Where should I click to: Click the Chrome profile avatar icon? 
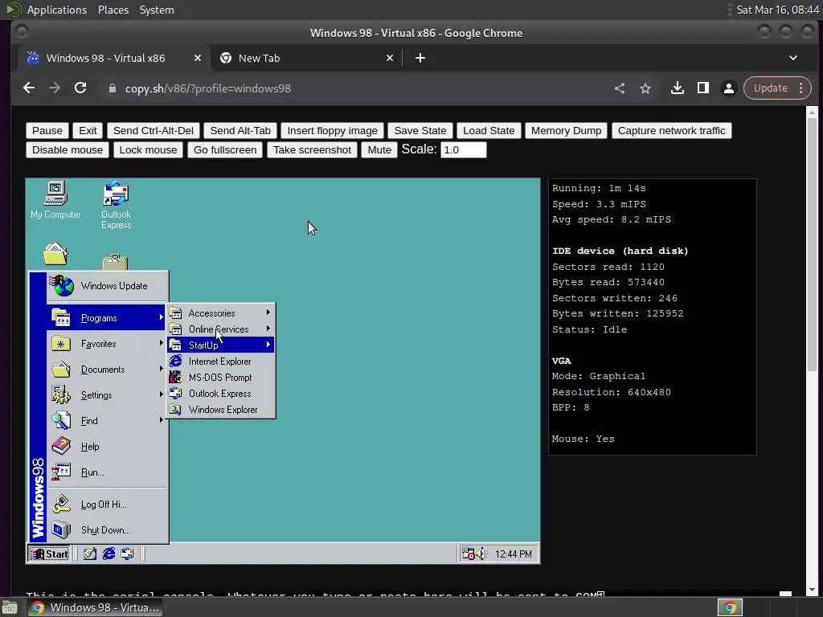pos(728,88)
